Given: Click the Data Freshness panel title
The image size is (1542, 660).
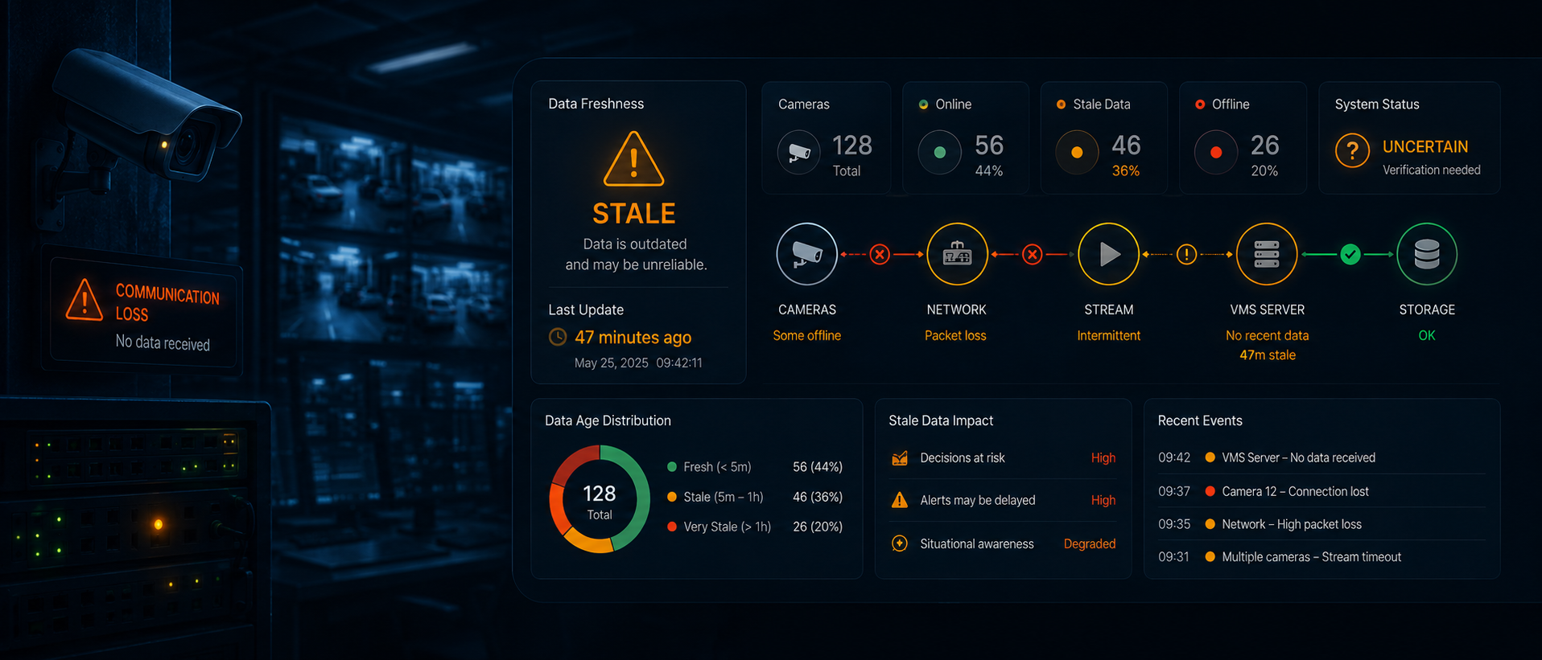Looking at the screenshot, I should tap(596, 104).
